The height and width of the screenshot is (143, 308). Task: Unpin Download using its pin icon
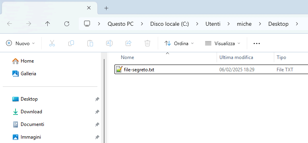pyautogui.click(x=97, y=112)
